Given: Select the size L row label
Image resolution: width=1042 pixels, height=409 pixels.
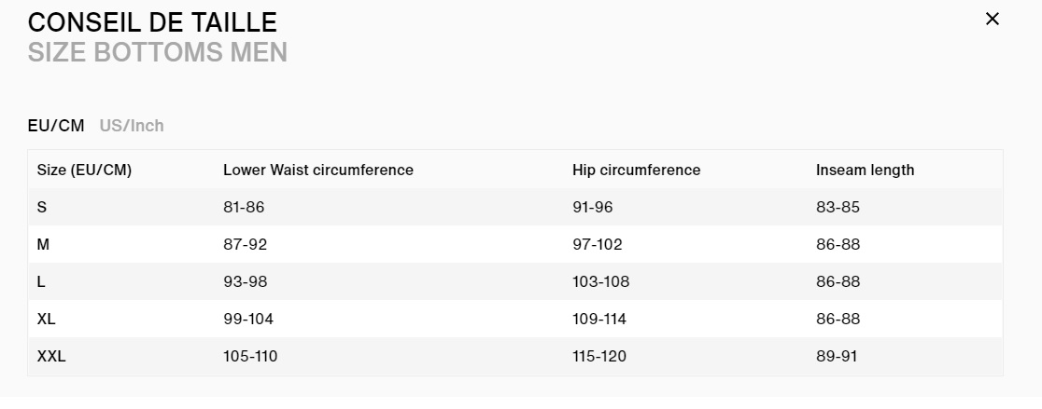Looking at the screenshot, I should [41, 281].
